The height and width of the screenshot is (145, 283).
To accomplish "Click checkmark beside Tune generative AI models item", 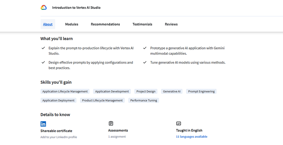I will (145, 62).
